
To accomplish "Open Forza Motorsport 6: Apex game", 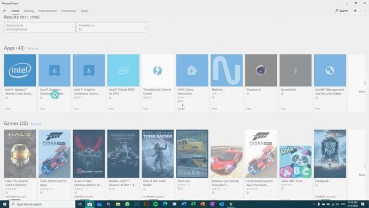I will [54, 154].
